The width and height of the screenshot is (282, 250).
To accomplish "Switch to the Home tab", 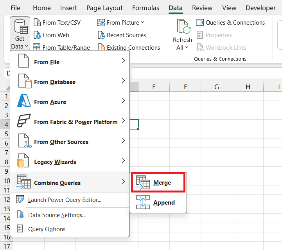I will point(42,8).
